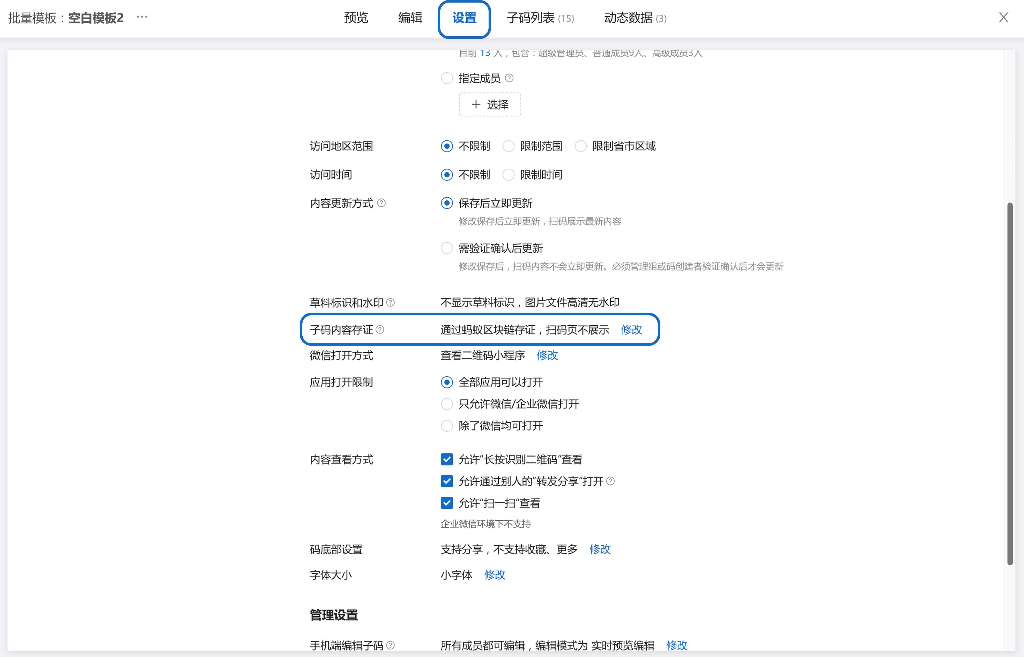Click 修改 link for 字体大小

tap(494, 575)
